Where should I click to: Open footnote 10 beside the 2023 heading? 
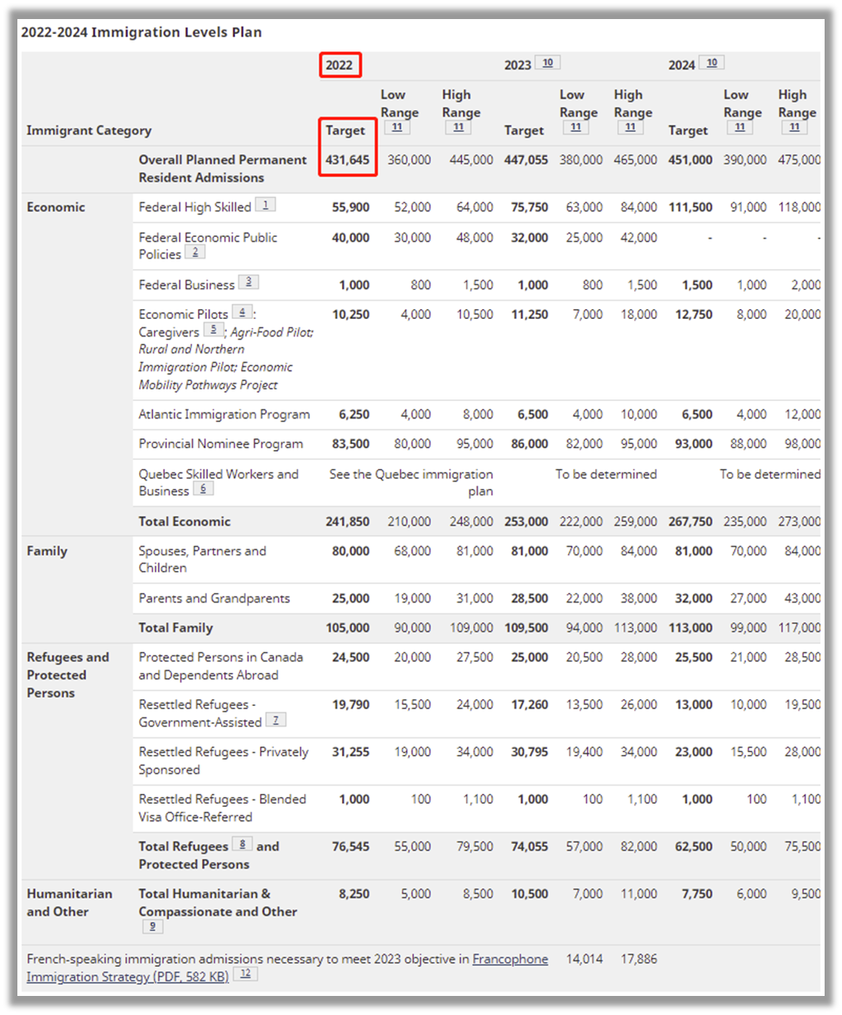pyautogui.click(x=548, y=62)
